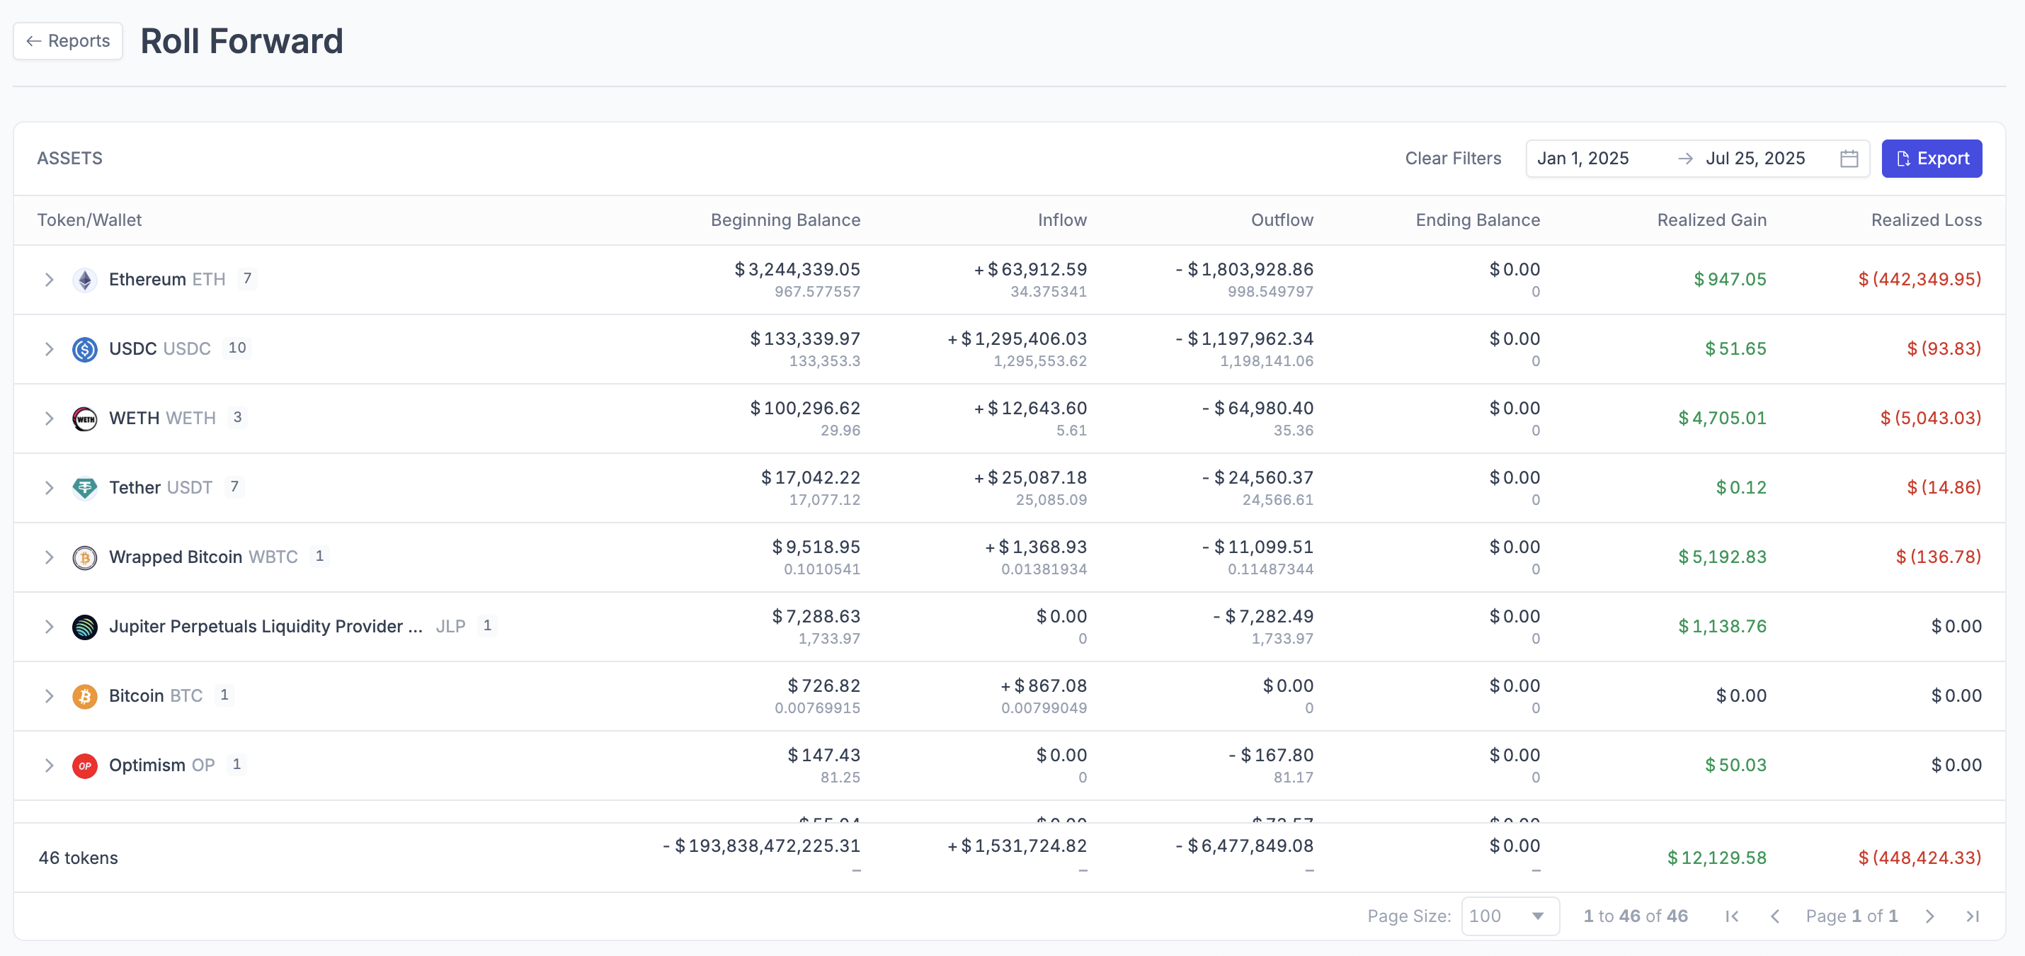Click Clear Filters link
The height and width of the screenshot is (956, 2025).
point(1453,159)
